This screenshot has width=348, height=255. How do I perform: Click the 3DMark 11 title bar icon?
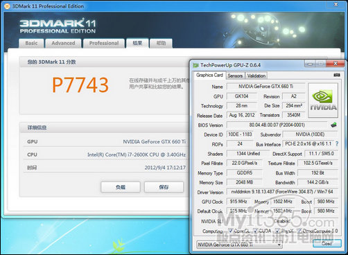coord(8,6)
